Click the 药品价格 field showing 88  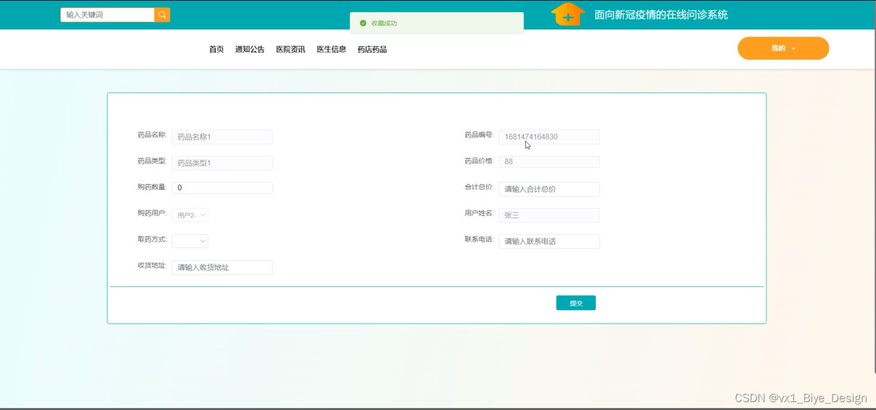click(x=549, y=162)
